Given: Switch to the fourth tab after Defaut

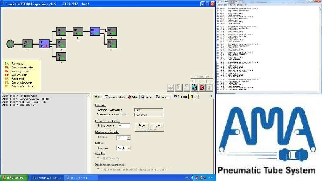Looking at the screenshot, I should click(147, 97).
